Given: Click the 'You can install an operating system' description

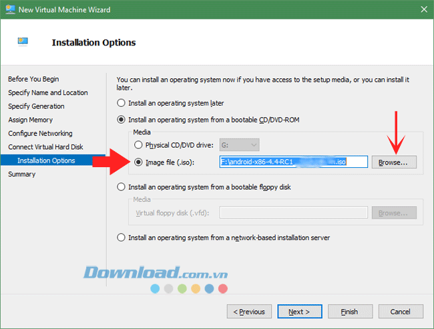Looking at the screenshot, I should click(262, 84).
